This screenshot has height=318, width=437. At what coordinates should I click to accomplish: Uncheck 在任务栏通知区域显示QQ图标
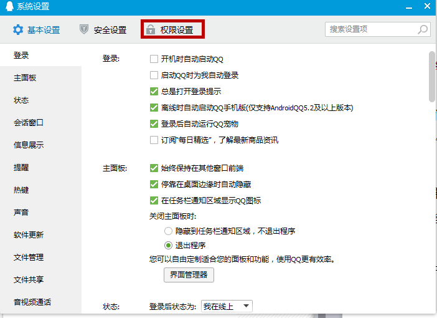click(x=154, y=200)
